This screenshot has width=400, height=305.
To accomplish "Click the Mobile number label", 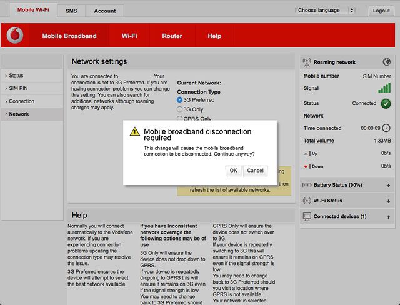I will (321, 76).
